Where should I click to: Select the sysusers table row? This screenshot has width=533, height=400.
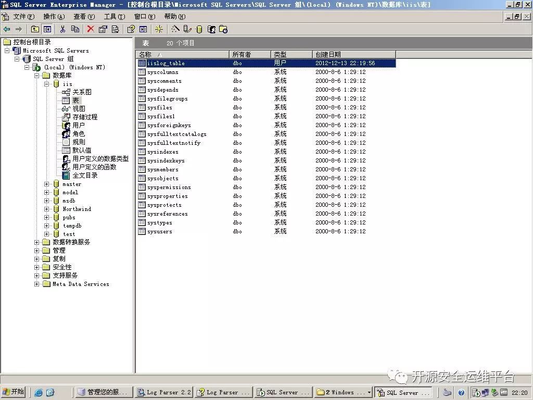(266, 232)
